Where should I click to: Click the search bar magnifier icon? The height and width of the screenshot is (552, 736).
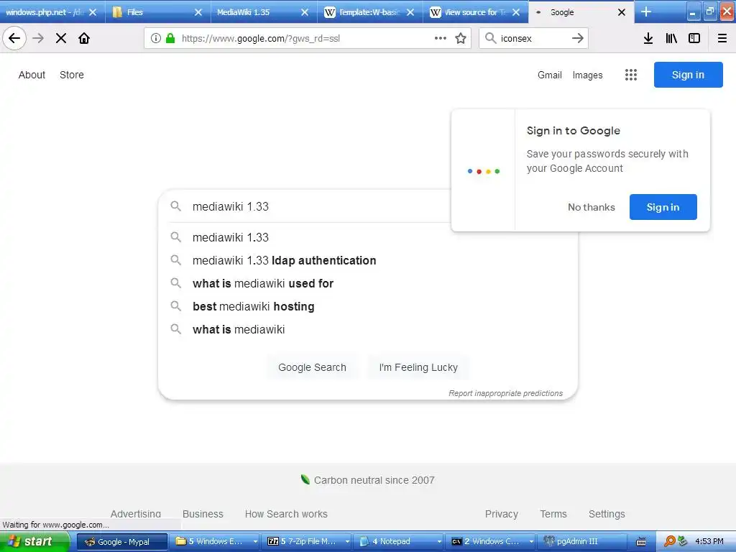pyautogui.click(x=490, y=39)
